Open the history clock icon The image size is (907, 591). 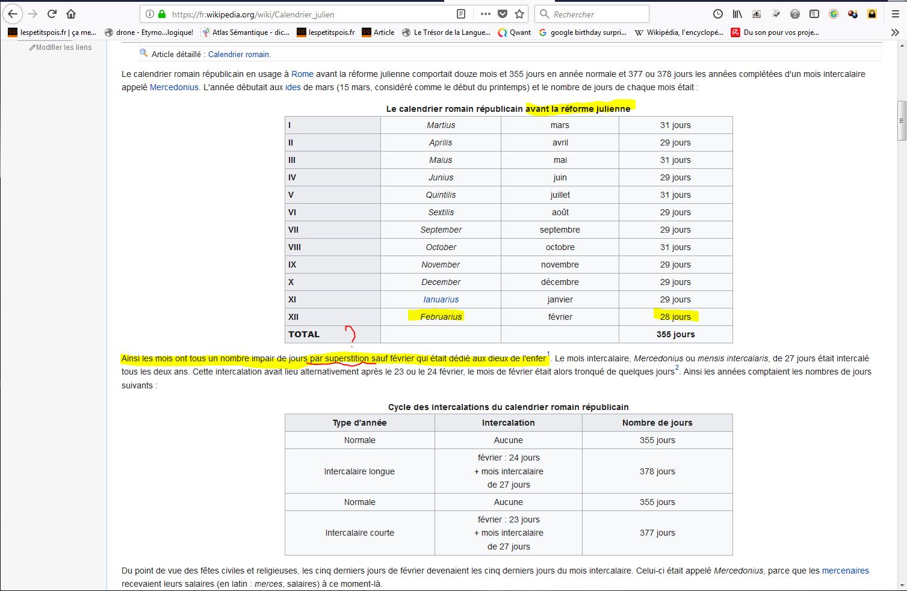pyautogui.click(x=717, y=14)
